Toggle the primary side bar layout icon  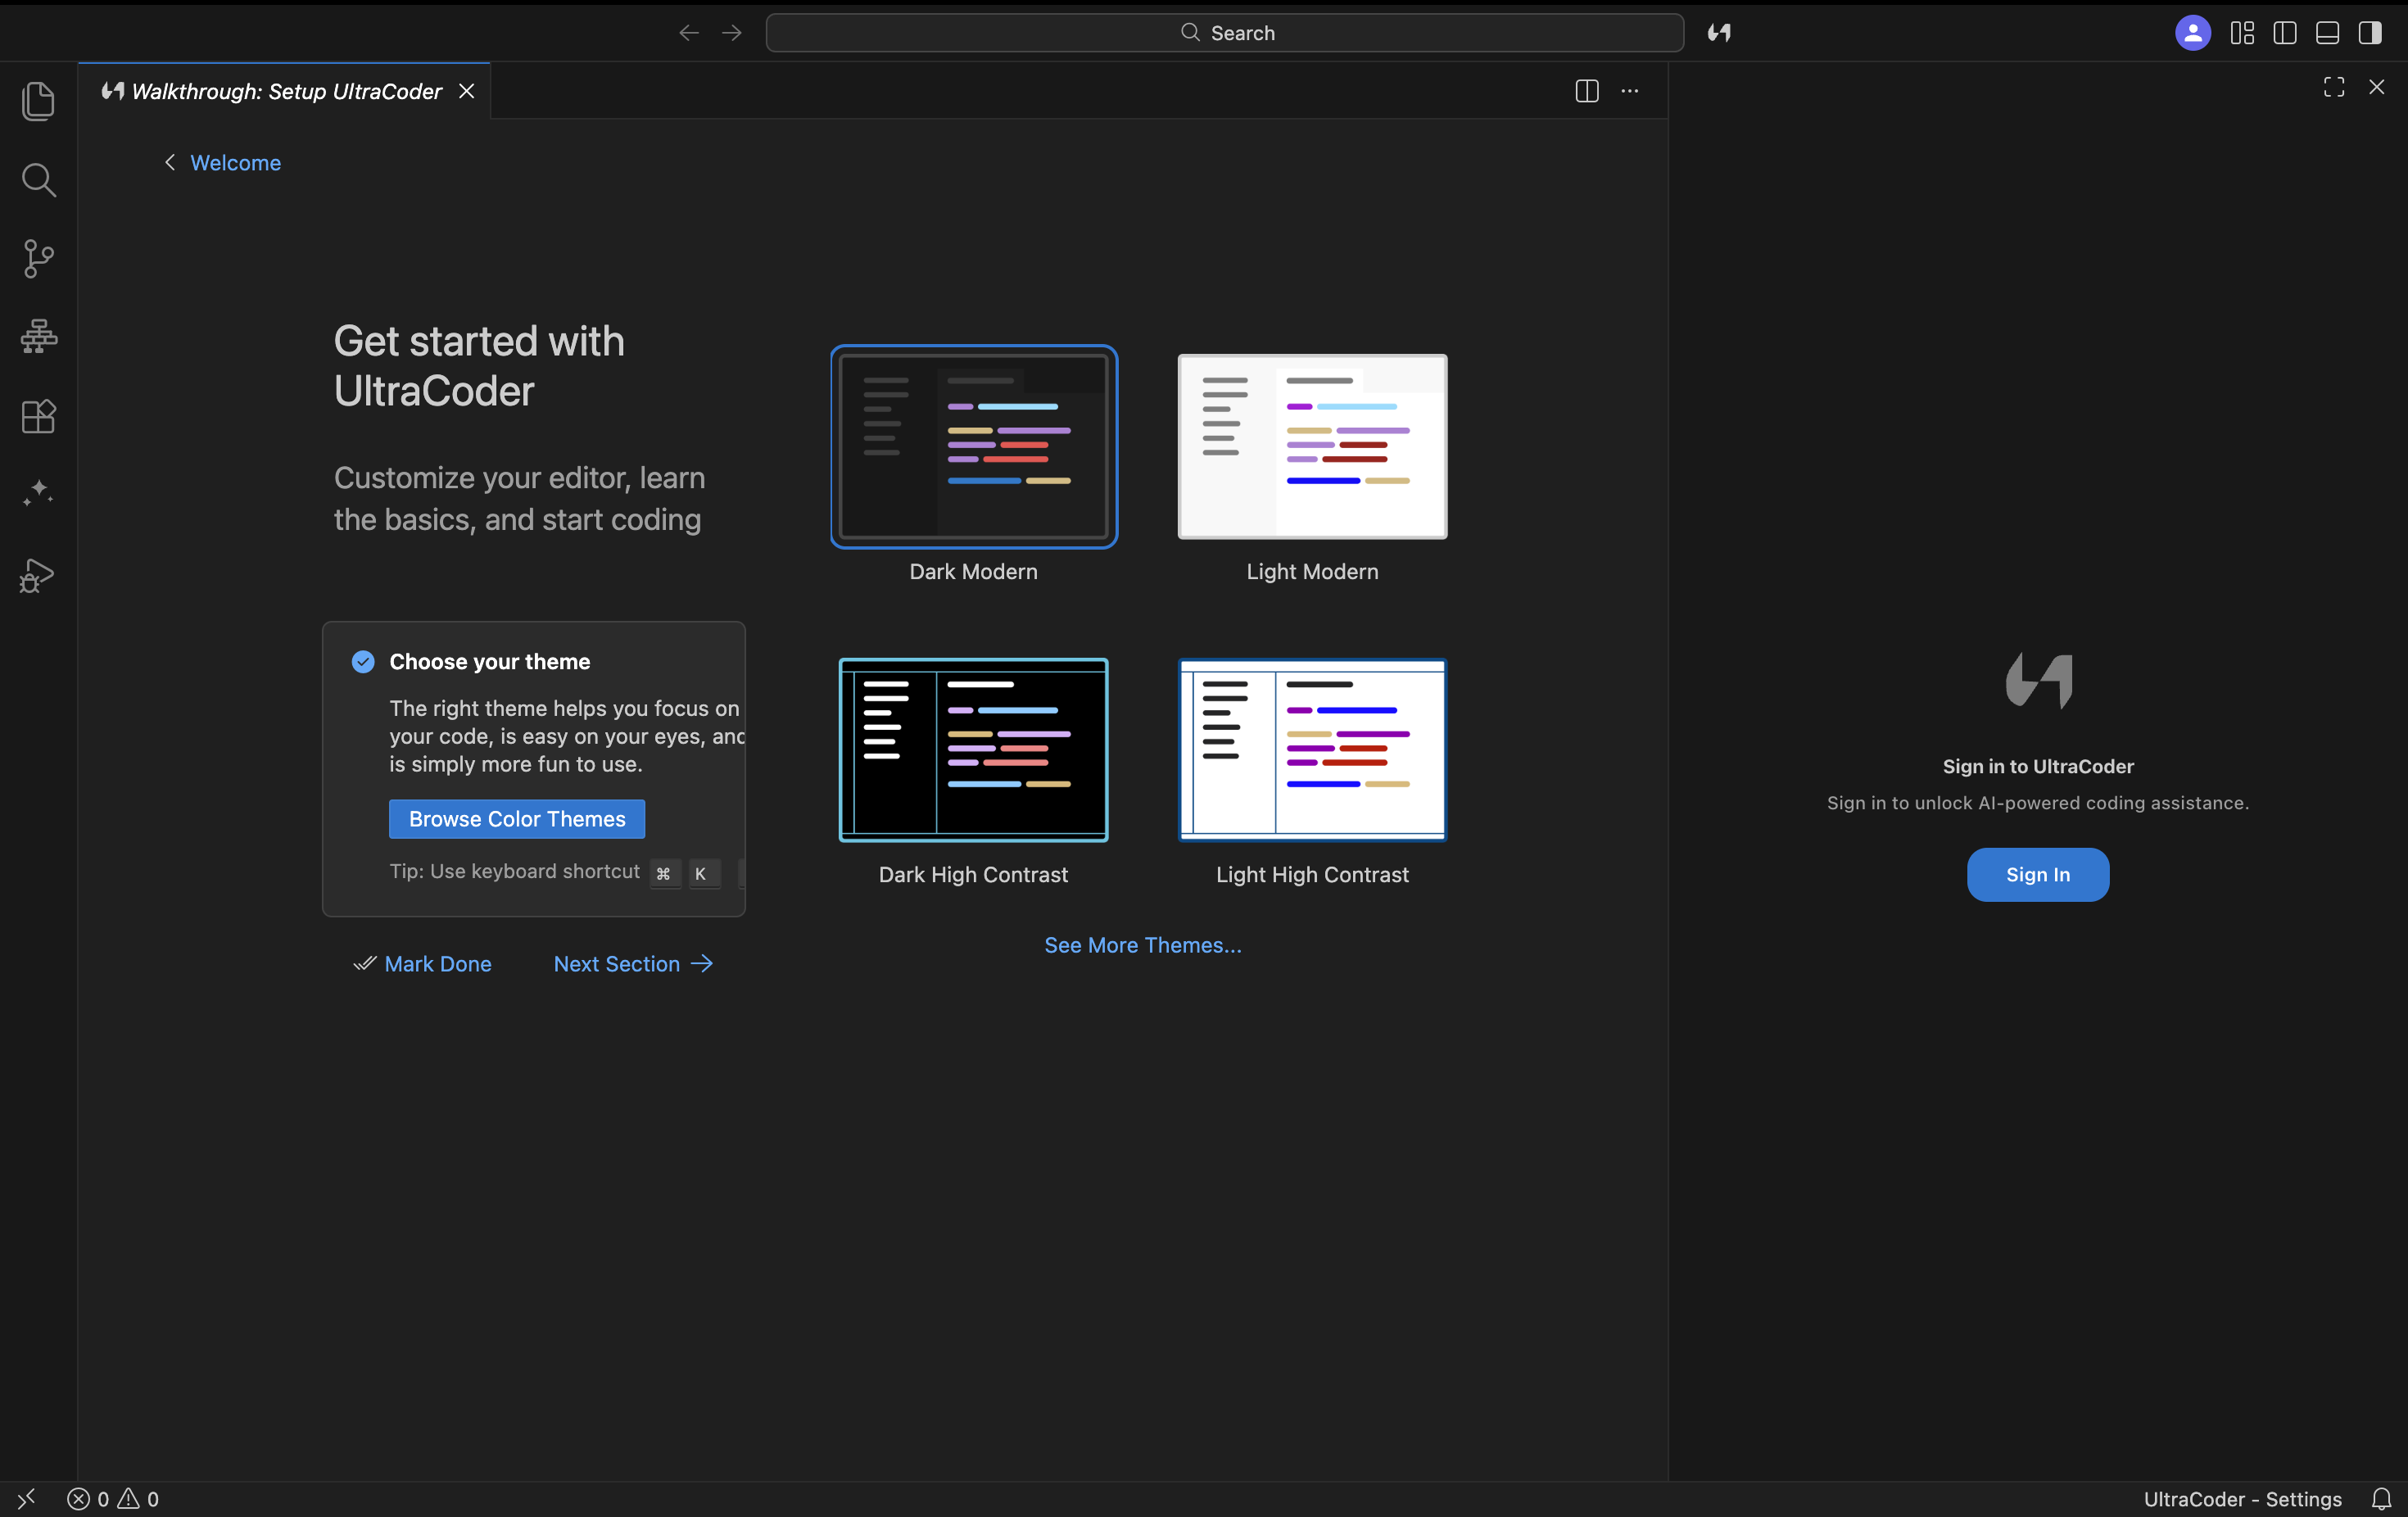[x=2285, y=33]
